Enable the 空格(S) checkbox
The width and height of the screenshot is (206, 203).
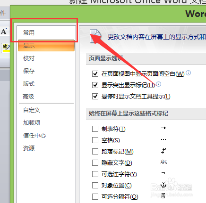95,140
